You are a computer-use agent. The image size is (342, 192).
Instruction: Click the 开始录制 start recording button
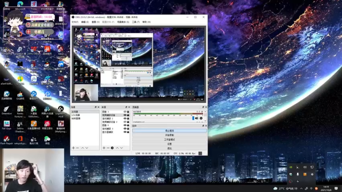169,135
